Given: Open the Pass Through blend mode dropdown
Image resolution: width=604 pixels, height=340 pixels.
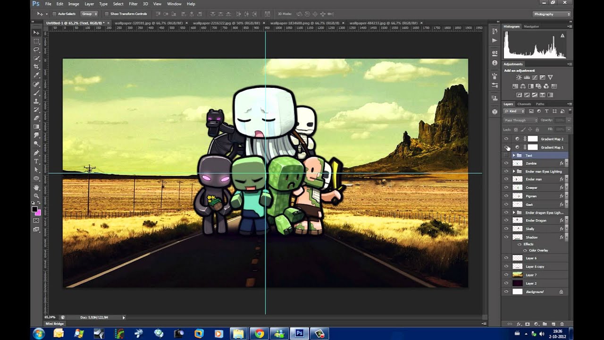Looking at the screenshot, I should coord(520,120).
